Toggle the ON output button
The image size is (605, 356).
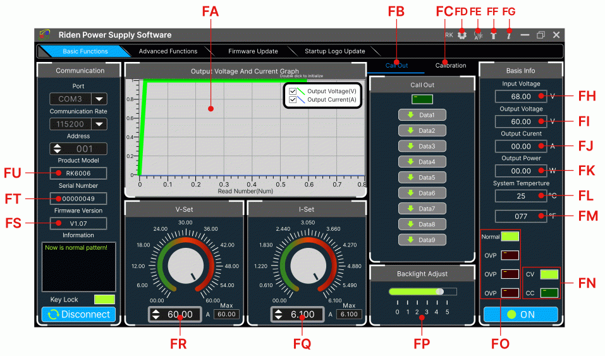tap(520, 314)
